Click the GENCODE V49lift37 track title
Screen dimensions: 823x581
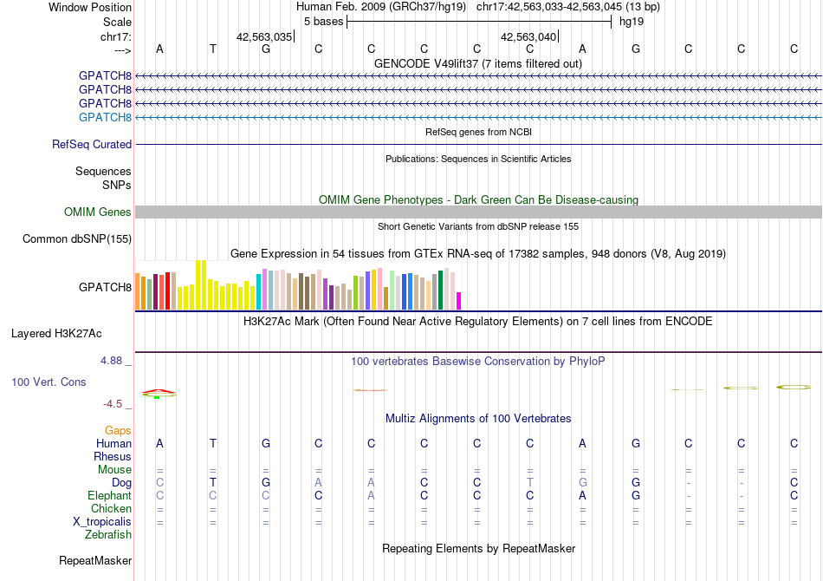click(478, 63)
